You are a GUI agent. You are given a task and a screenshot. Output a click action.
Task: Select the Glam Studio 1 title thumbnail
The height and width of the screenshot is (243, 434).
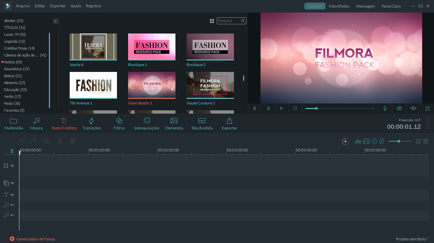pos(151,85)
